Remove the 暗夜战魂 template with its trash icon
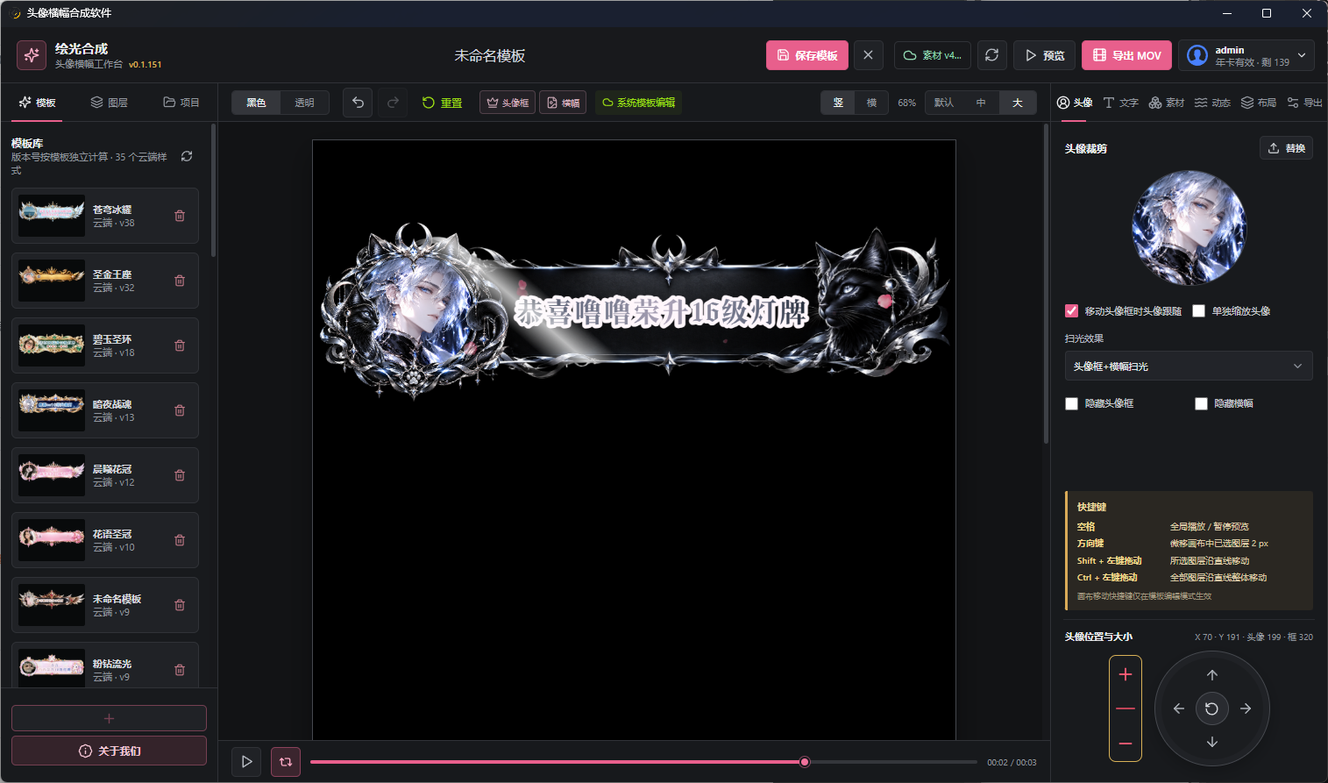The image size is (1328, 783). pyautogui.click(x=180, y=410)
